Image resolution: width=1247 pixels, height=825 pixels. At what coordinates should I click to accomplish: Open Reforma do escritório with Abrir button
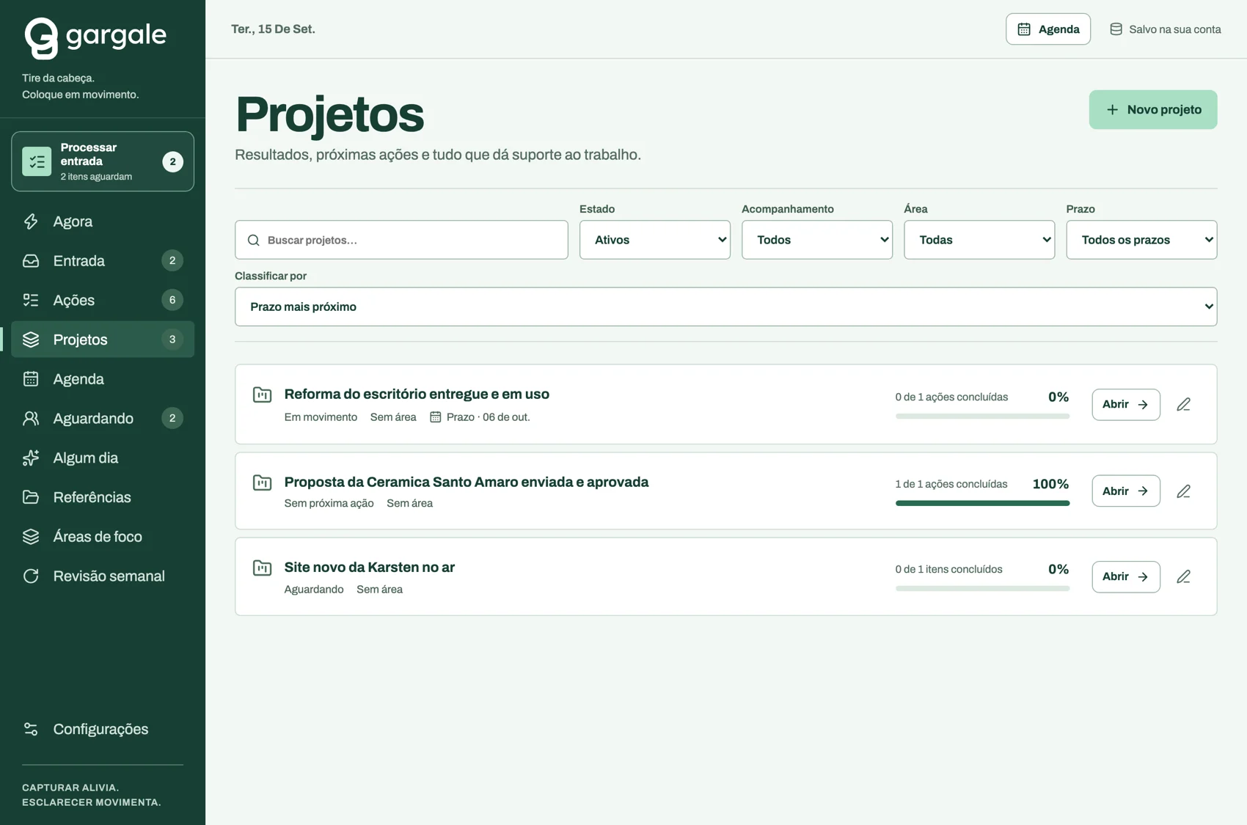pyautogui.click(x=1125, y=404)
